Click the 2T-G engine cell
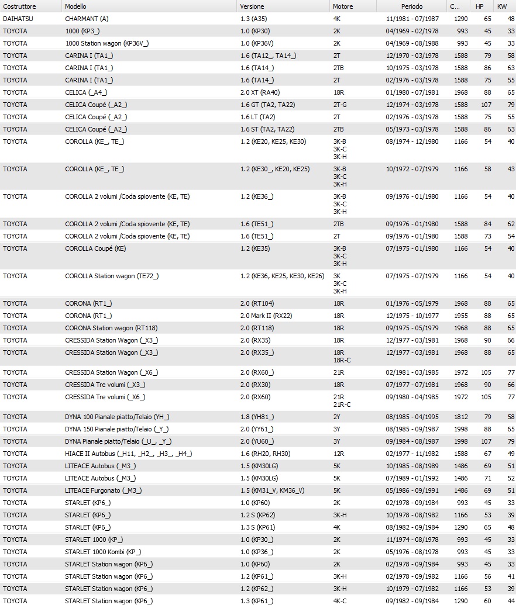 (x=340, y=105)
